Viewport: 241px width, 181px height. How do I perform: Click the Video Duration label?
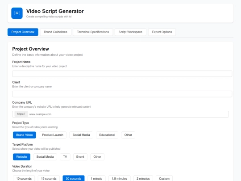[22, 166]
